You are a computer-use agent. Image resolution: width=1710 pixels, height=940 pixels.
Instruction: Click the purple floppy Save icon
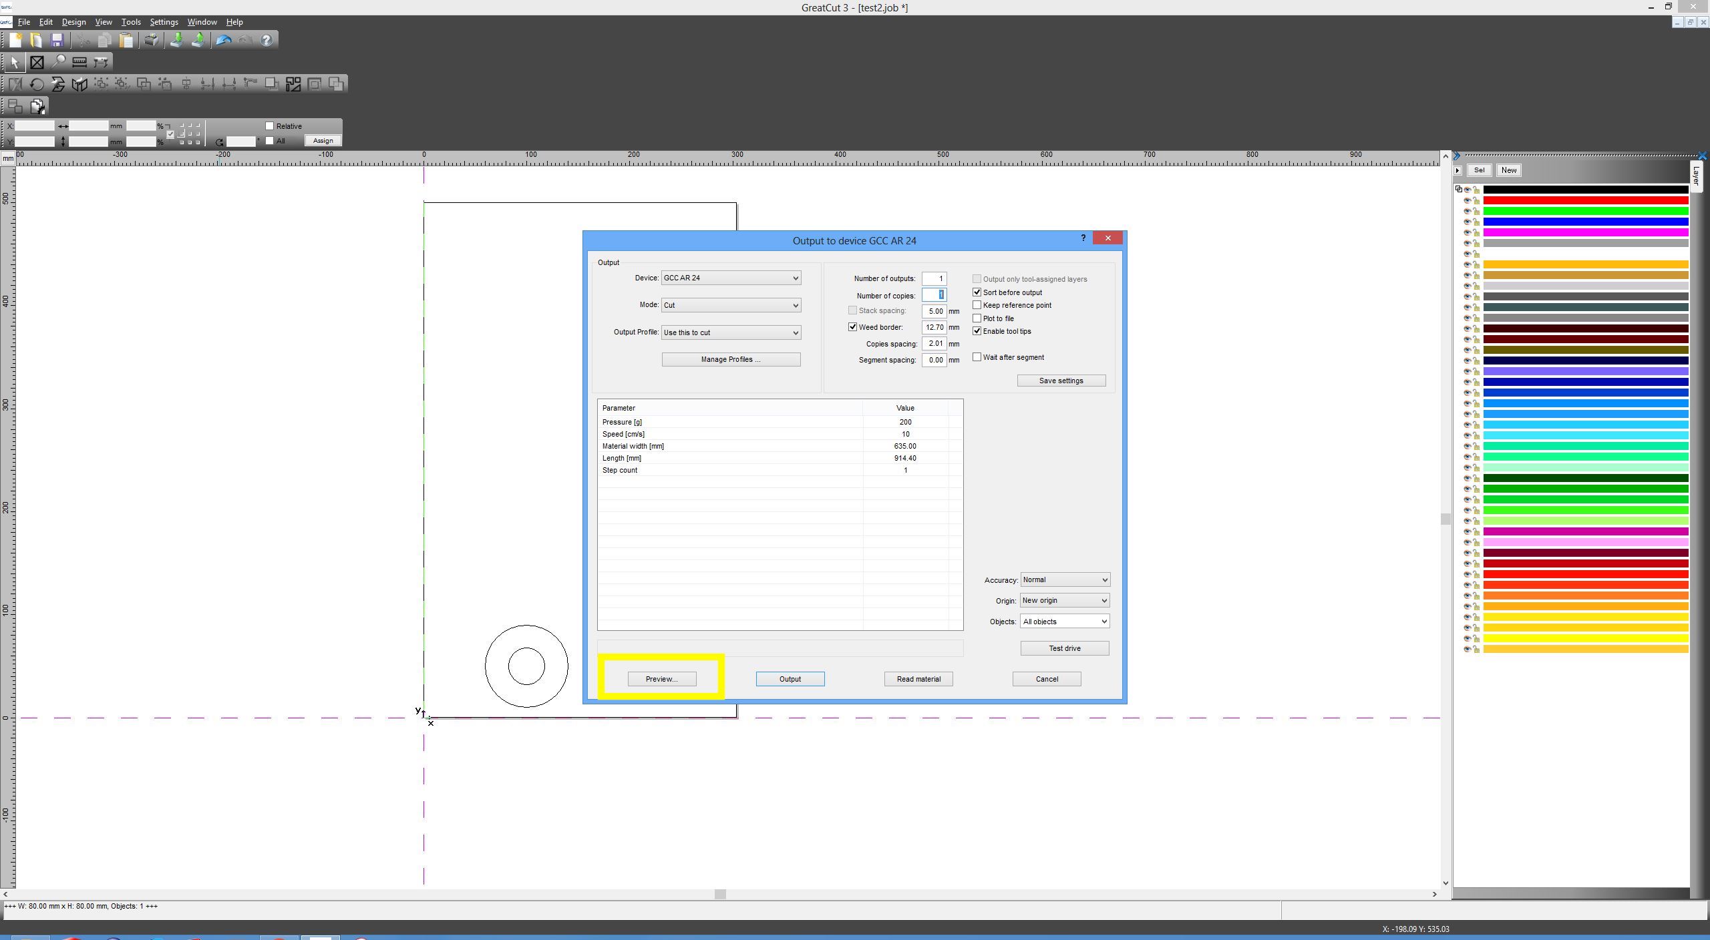pyautogui.click(x=57, y=40)
